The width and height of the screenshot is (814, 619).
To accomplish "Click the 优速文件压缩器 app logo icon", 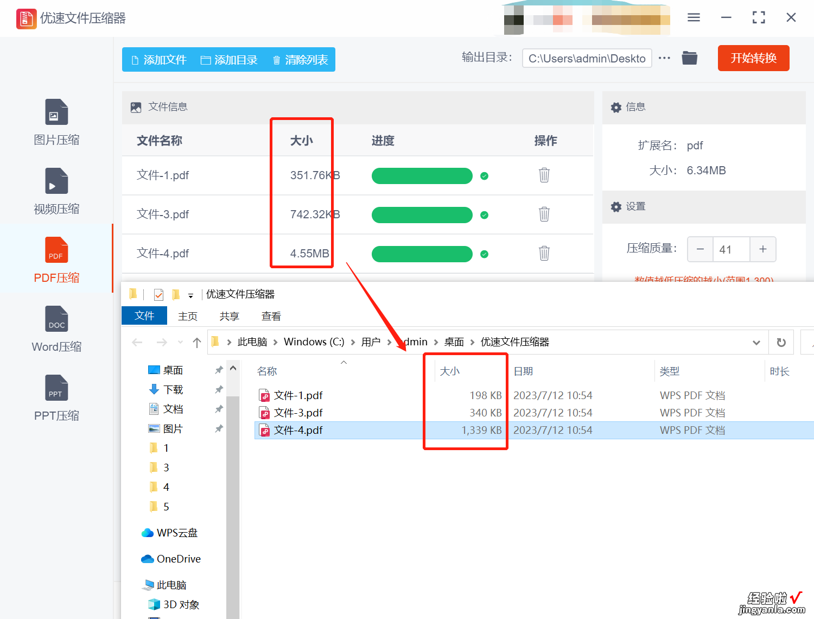I will tap(26, 18).
